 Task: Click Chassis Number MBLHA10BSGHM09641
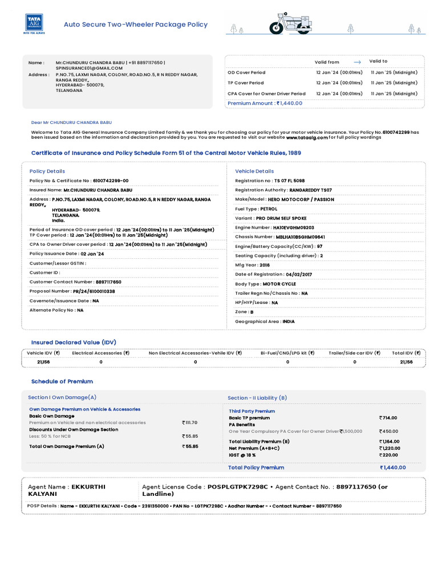click(x=279, y=237)
